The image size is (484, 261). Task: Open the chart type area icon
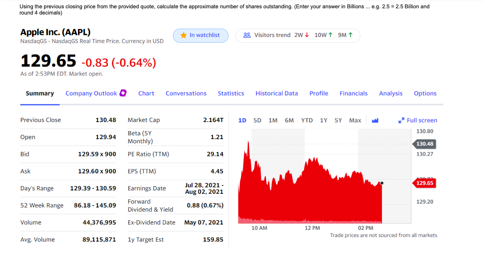(x=375, y=120)
